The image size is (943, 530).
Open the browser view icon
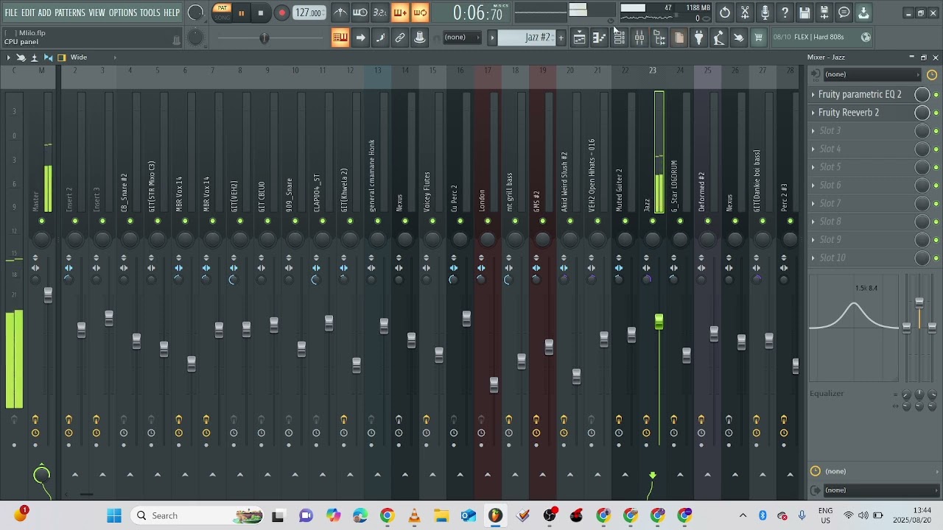pyautogui.click(x=659, y=38)
